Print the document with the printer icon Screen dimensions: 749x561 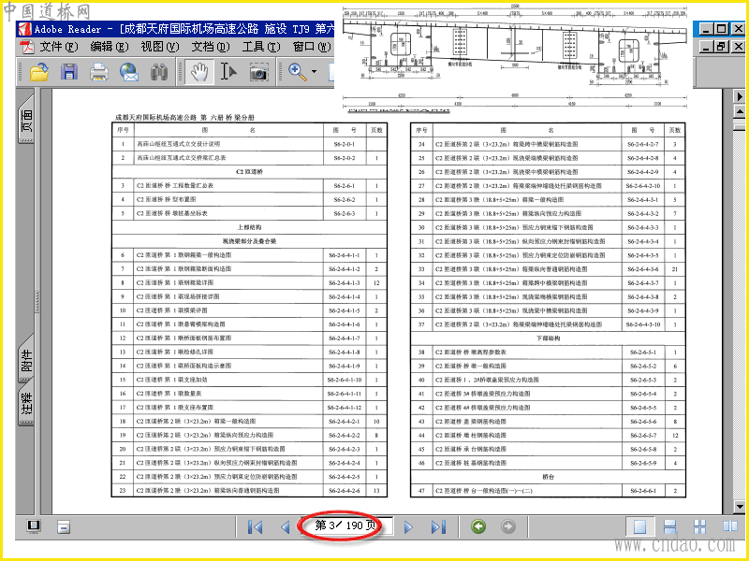coord(99,72)
